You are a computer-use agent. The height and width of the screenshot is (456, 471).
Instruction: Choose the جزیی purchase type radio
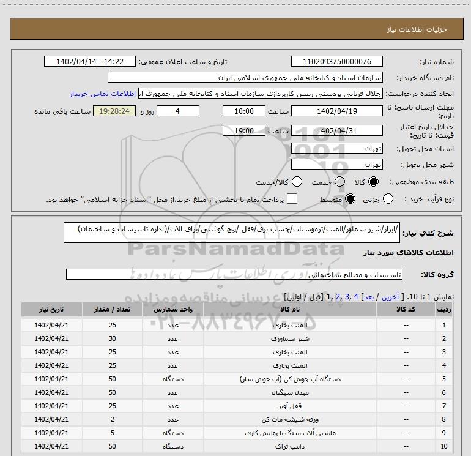tap(388, 199)
